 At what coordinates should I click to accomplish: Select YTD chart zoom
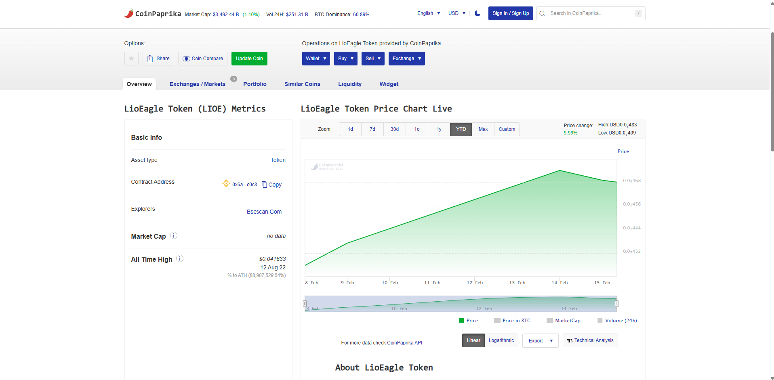pos(461,129)
